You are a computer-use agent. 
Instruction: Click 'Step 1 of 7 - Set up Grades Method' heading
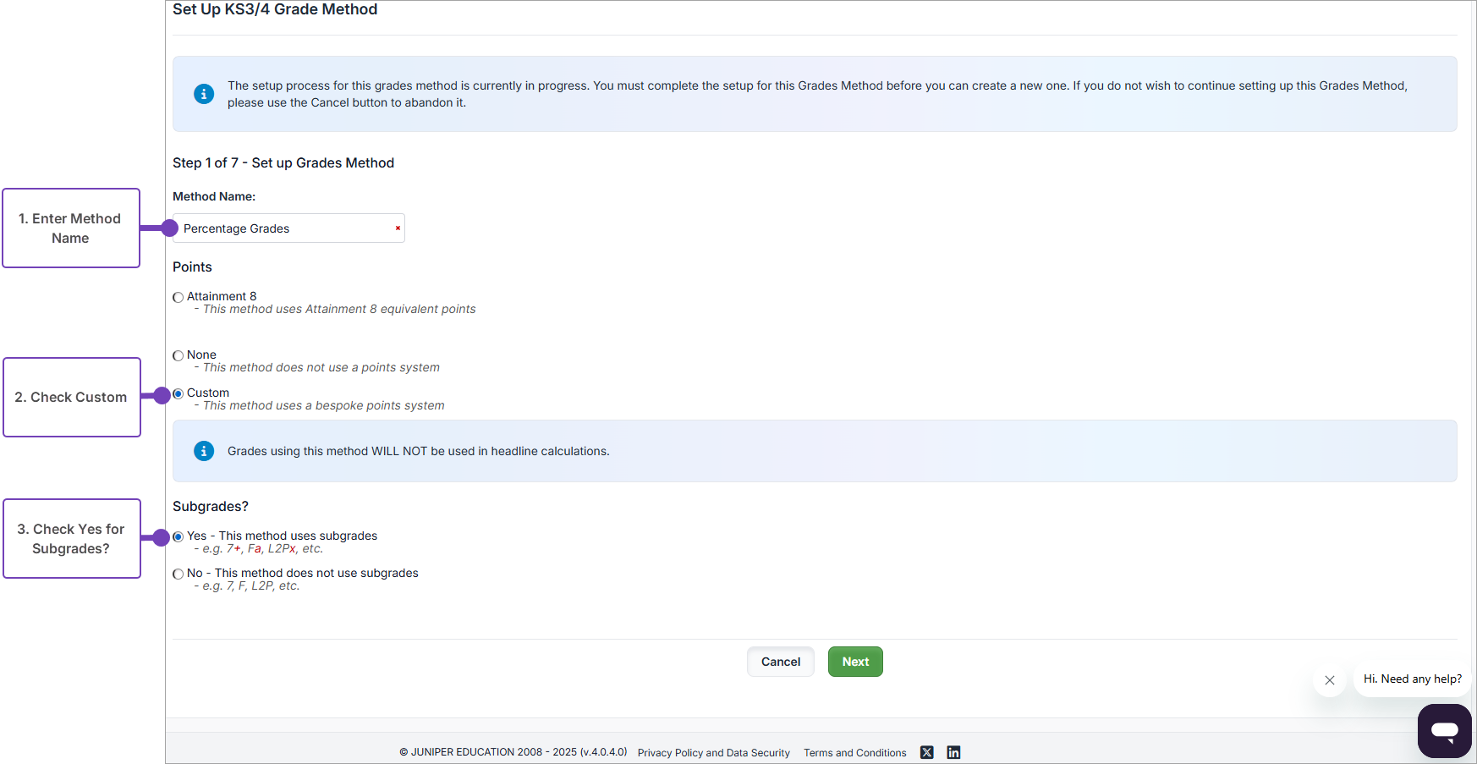click(283, 162)
